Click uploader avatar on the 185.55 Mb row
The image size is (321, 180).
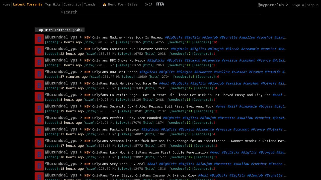[39, 51]
